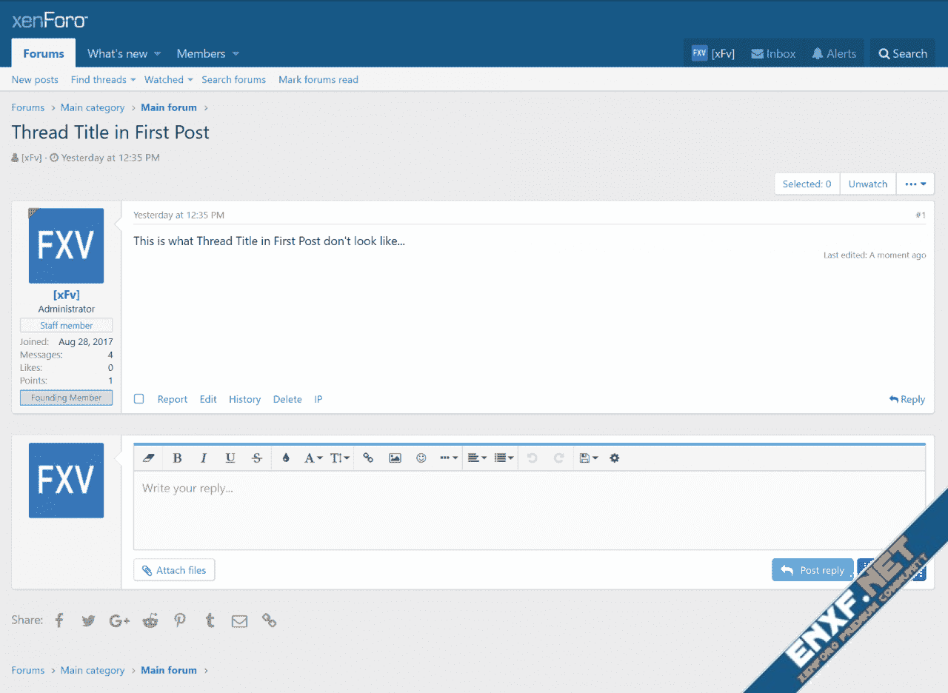Share thread on Twitter
Screen dimensions: 948x693
tap(88, 620)
